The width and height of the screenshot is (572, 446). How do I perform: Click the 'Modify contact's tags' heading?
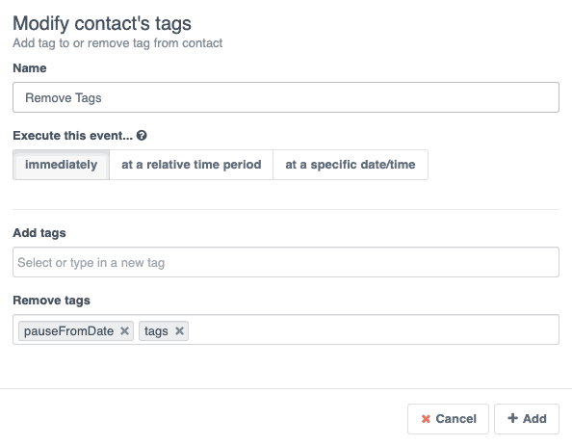click(102, 23)
